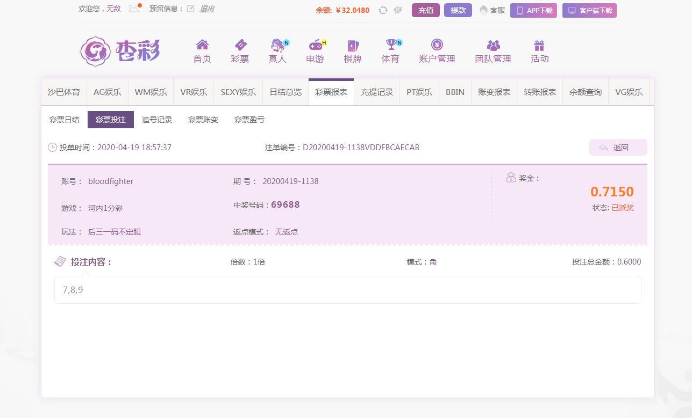The width and height of the screenshot is (692, 418).
Task: Click the bet content box showing 7,8,9
Action: [347, 290]
